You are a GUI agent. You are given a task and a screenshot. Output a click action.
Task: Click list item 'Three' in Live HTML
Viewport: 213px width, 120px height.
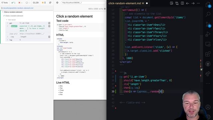(62, 90)
